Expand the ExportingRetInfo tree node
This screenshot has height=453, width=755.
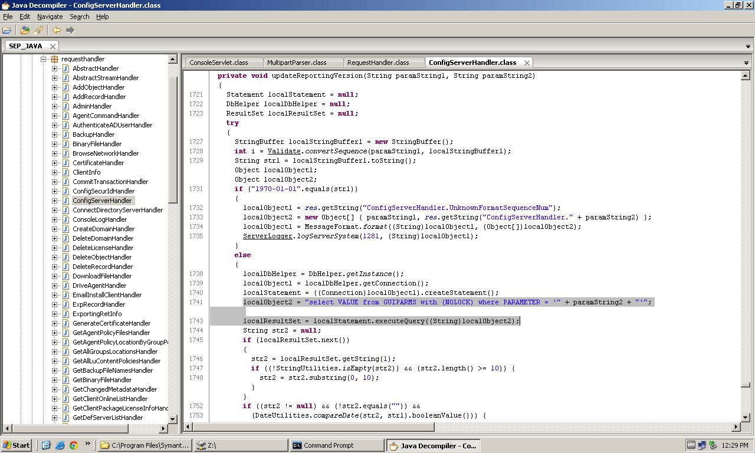[x=54, y=314]
